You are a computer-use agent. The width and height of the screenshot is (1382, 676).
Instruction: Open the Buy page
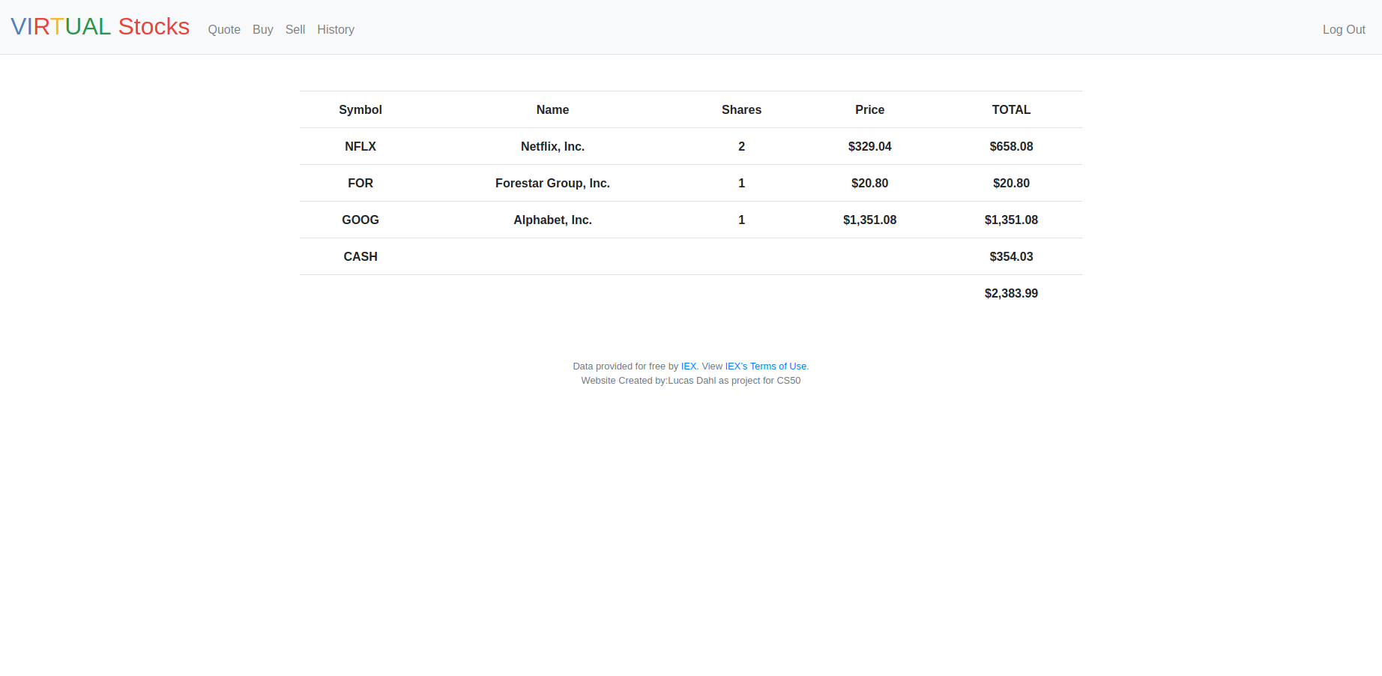pyautogui.click(x=263, y=29)
